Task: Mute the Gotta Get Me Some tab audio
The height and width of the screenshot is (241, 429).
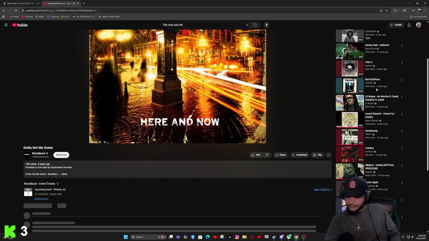Action: (74, 3)
